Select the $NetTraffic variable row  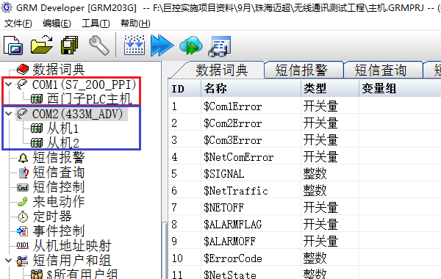coord(305,190)
